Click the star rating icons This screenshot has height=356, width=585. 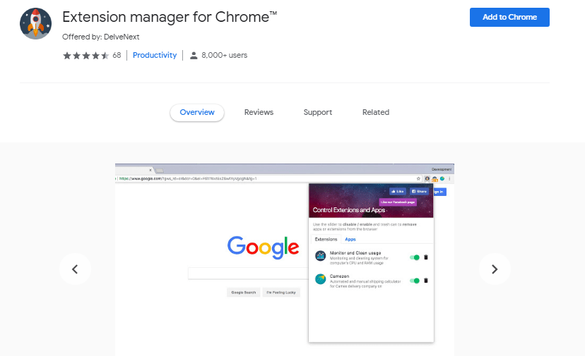click(x=85, y=55)
